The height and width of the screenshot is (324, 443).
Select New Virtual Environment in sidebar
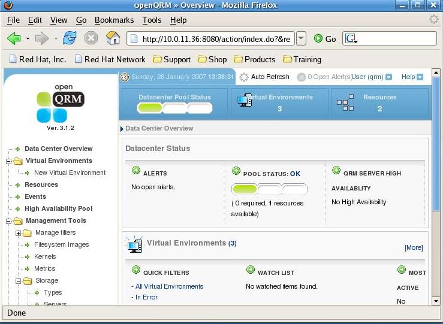(70, 172)
